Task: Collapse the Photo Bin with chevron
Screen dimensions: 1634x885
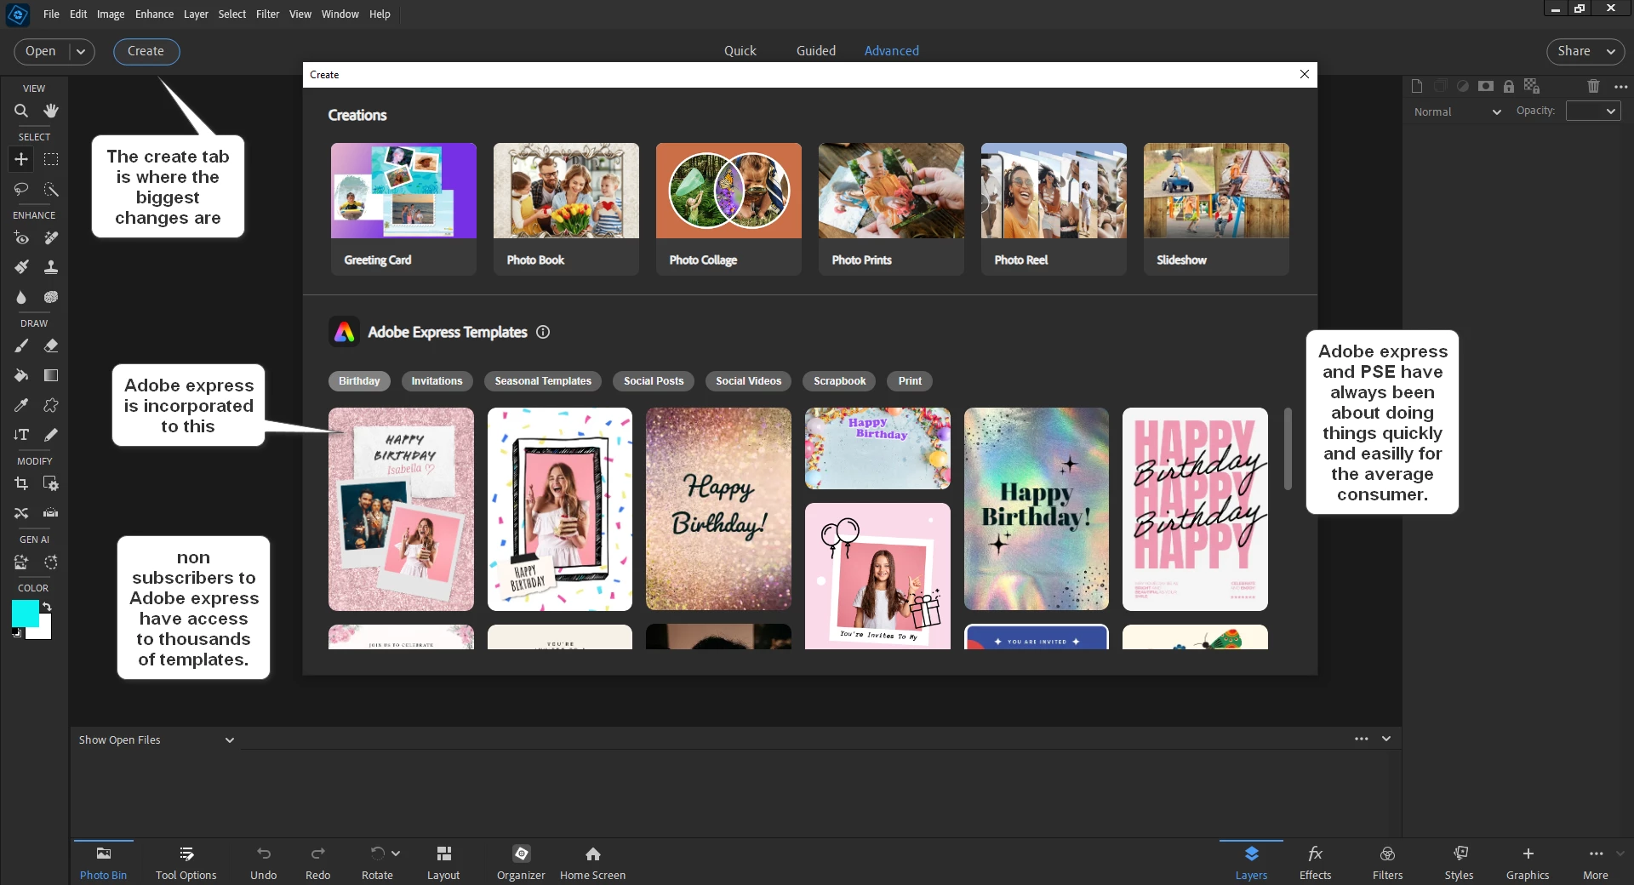Action: 1386,739
